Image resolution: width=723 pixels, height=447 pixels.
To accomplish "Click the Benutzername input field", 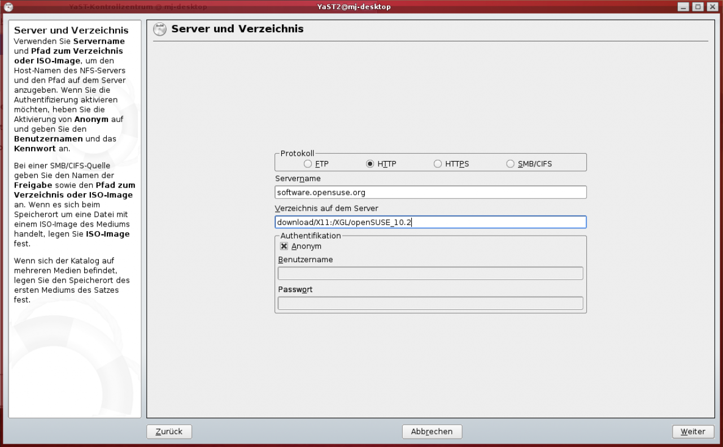I will (x=430, y=274).
